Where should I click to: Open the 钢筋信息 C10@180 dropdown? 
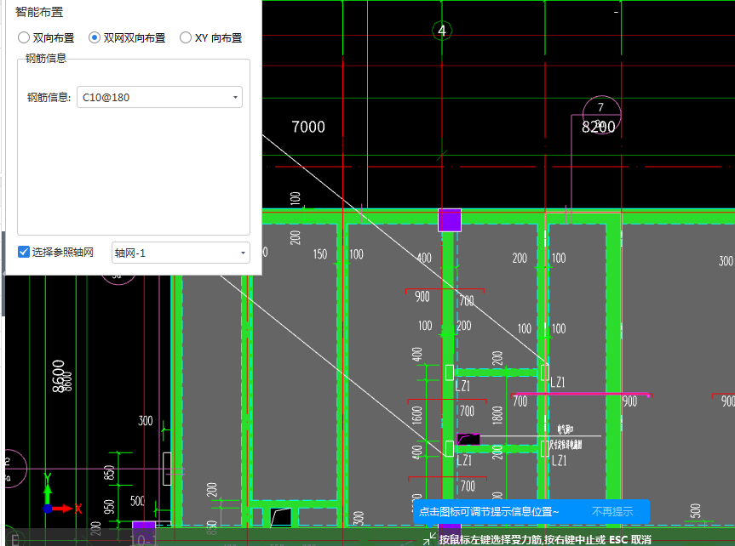[x=159, y=97]
